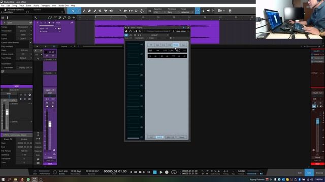Mute the VOX track in arrangement
The height and width of the screenshot is (182, 325).
click(x=41, y=22)
